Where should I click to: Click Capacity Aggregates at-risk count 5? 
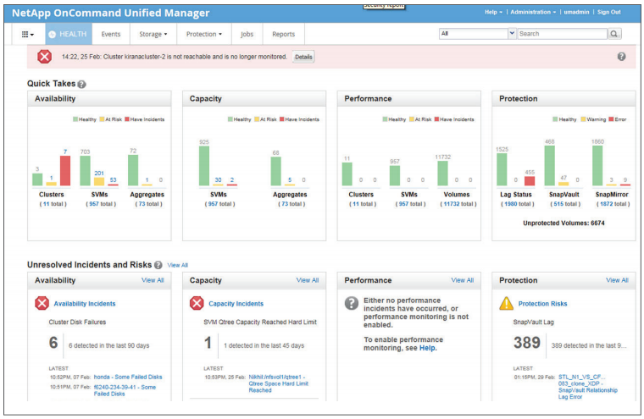290,179
